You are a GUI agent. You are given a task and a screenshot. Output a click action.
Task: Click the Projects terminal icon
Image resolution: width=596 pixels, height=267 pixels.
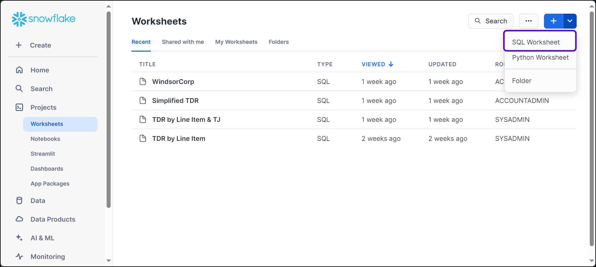(19, 107)
